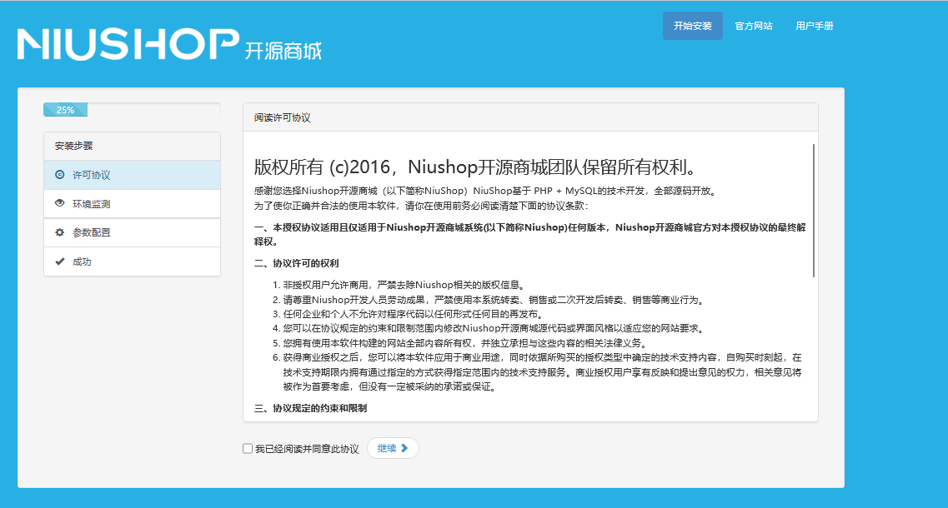The width and height of the screenshot is (948, 508).
Task: Click clause 1 about 非授权用户允许商用
Action: (404, 285)
